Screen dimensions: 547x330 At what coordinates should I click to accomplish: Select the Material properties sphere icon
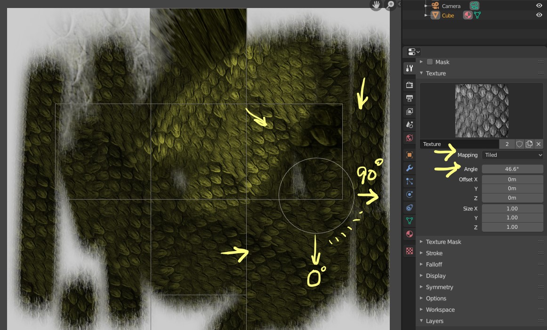409,234
